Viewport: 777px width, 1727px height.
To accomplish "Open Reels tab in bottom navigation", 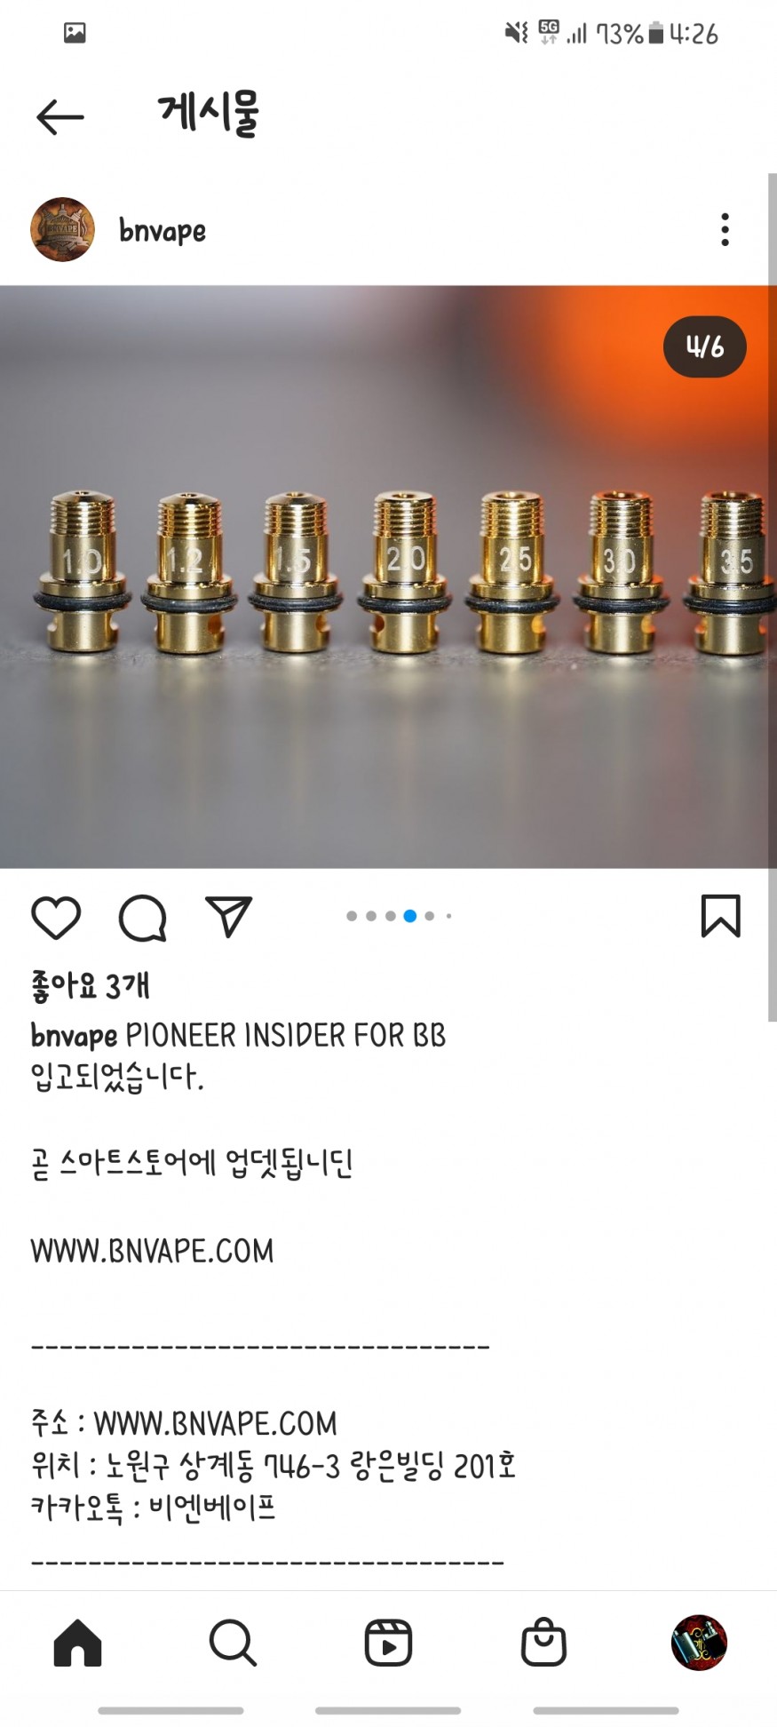I will (388, 1642).
